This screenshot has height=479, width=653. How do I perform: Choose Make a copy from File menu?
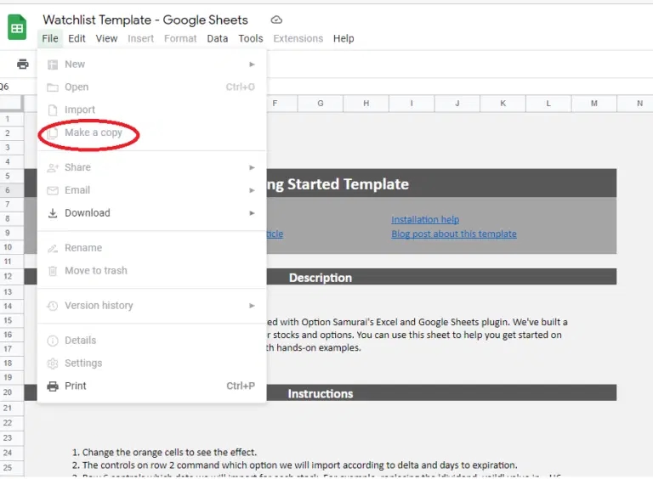click(94, 133)
